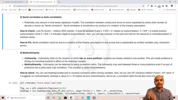Click the clip_on=False code line
Image resolution: width=178 pixels, height=100 pixels.
pyautogui.click(x=93, y=94)
